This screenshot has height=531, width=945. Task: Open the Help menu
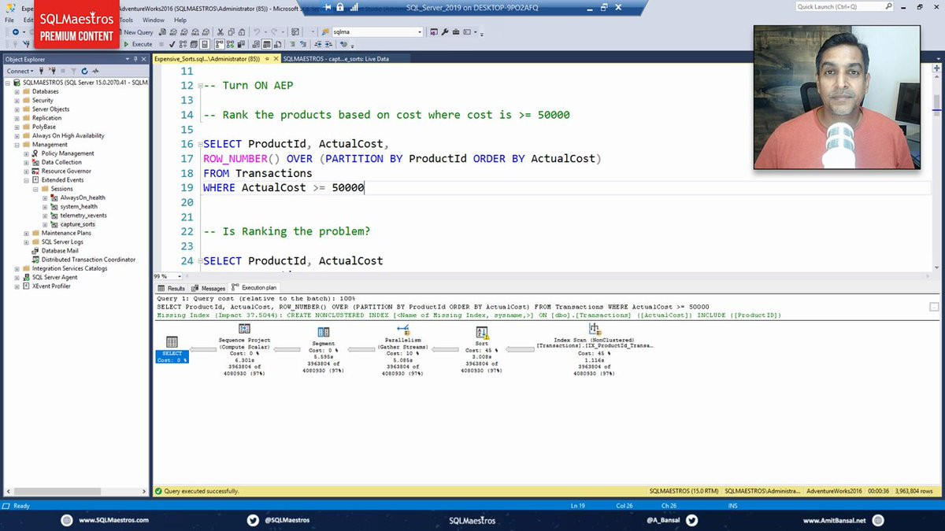180,20
